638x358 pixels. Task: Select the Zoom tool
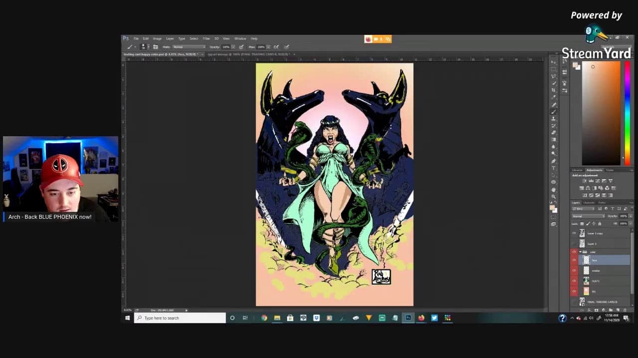[x=553, y=197]
